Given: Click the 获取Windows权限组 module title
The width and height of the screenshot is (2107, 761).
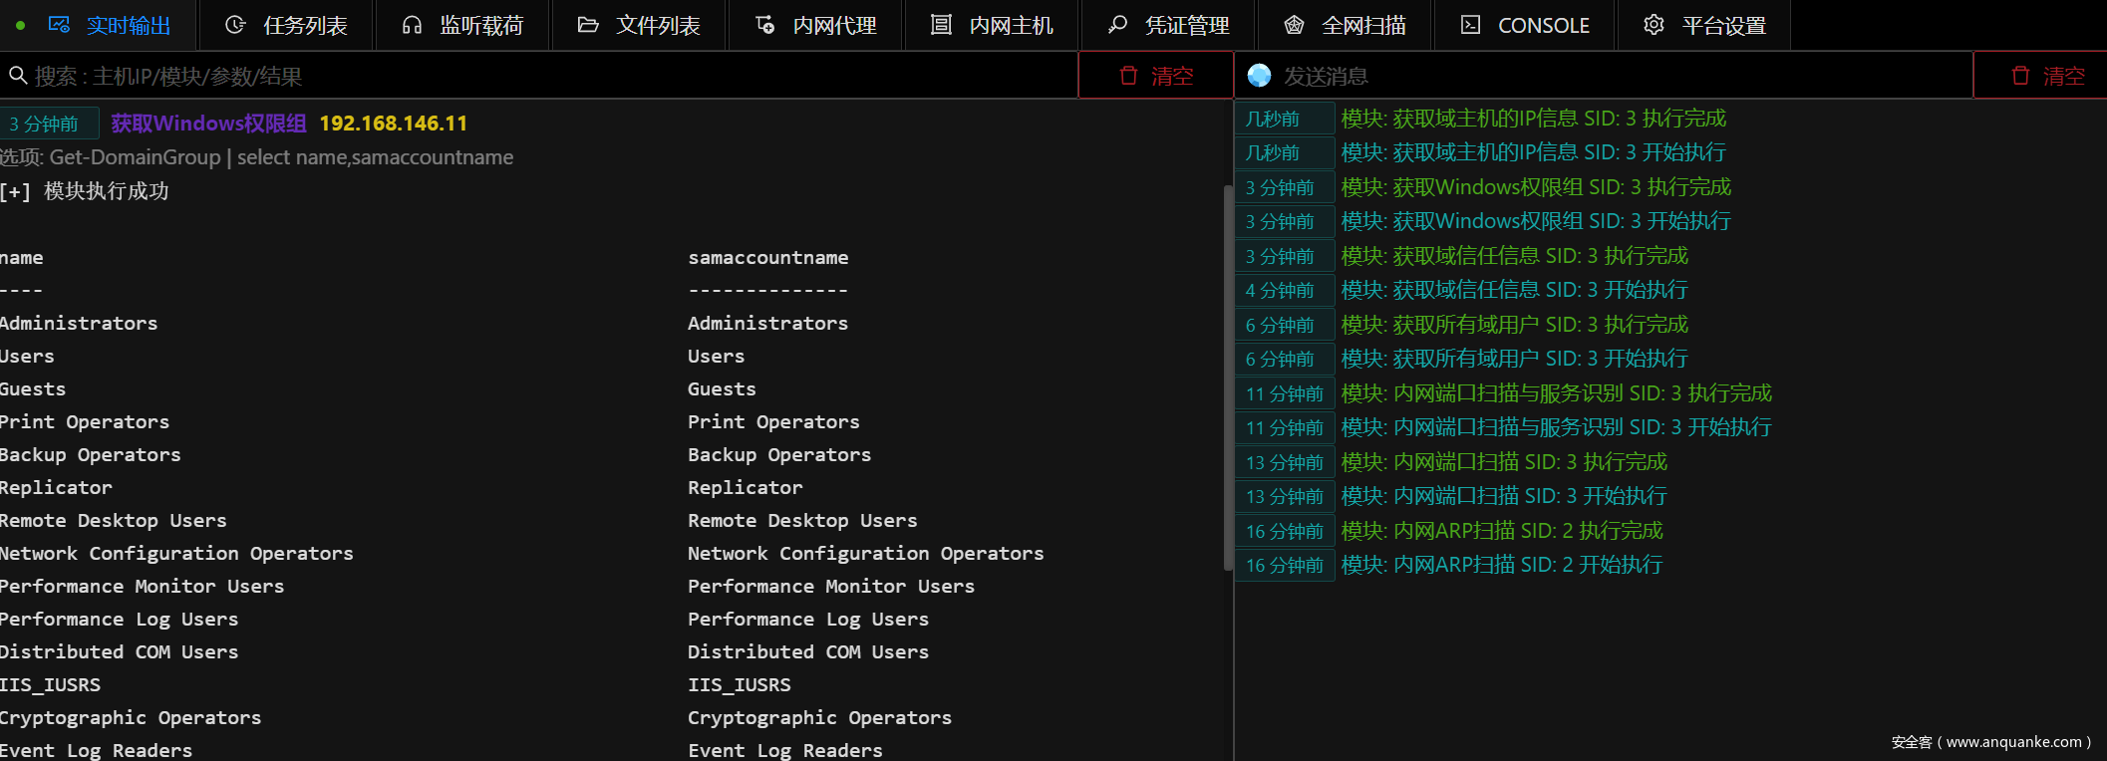Looking at the screenshot, I should coord(208,124).
